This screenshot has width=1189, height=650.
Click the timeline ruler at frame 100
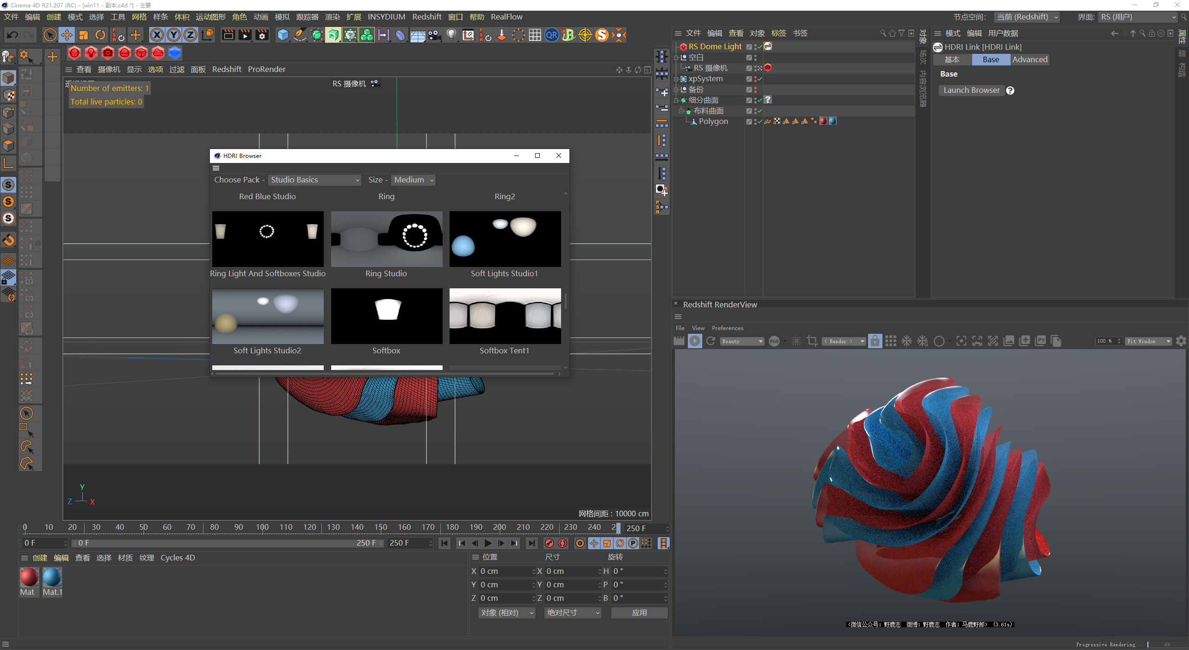pyautogui.click(x=262, y=527)
